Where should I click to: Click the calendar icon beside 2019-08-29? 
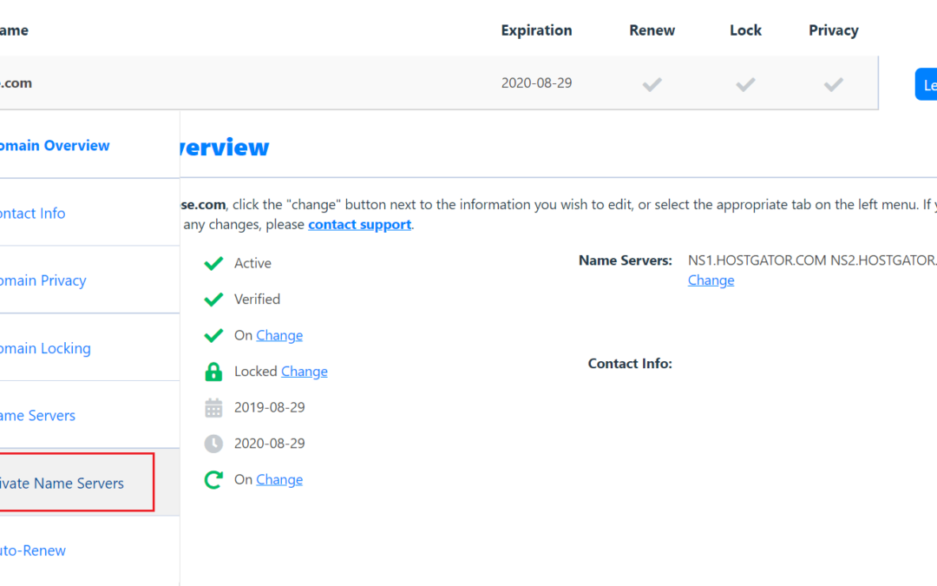213,407
